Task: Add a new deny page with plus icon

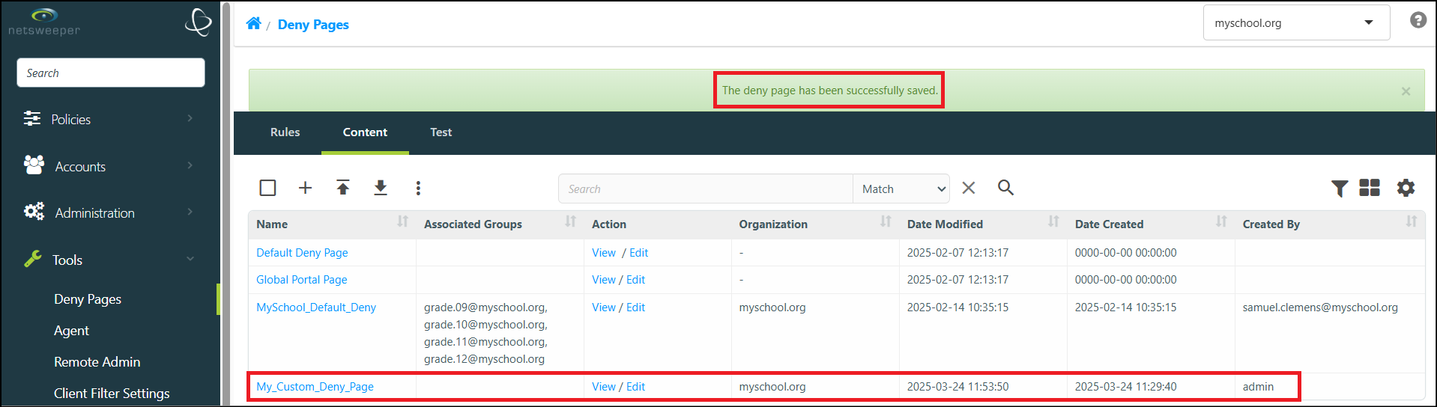Action: (305, 188)
